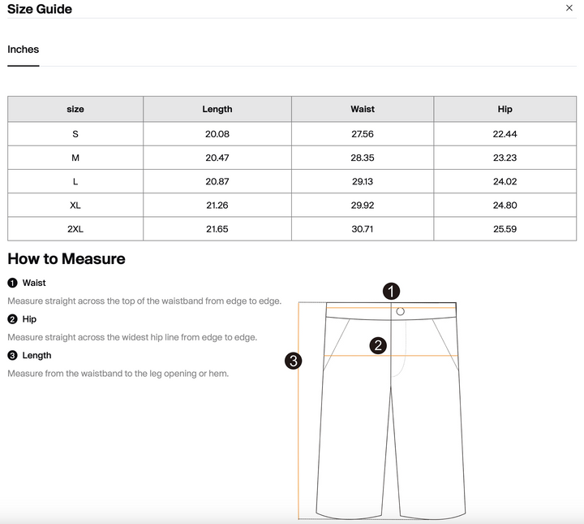This screenshot has width=584, height=524.
Task: Click the size column header
Action: click(75, 109)
